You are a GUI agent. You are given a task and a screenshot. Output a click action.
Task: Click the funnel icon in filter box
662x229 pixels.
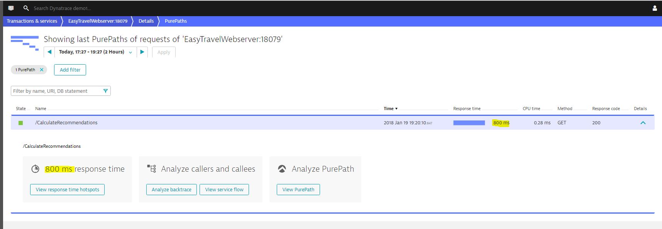[105, 91]
